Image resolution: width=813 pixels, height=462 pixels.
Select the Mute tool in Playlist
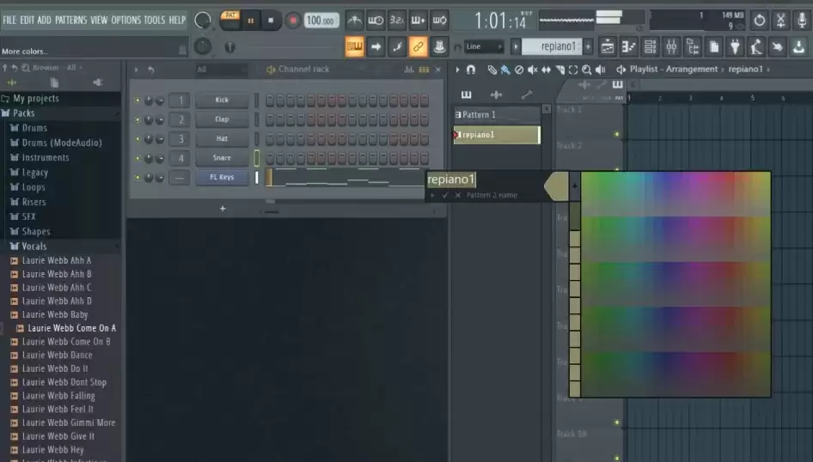pyautogui.click(x=533, y=70)
